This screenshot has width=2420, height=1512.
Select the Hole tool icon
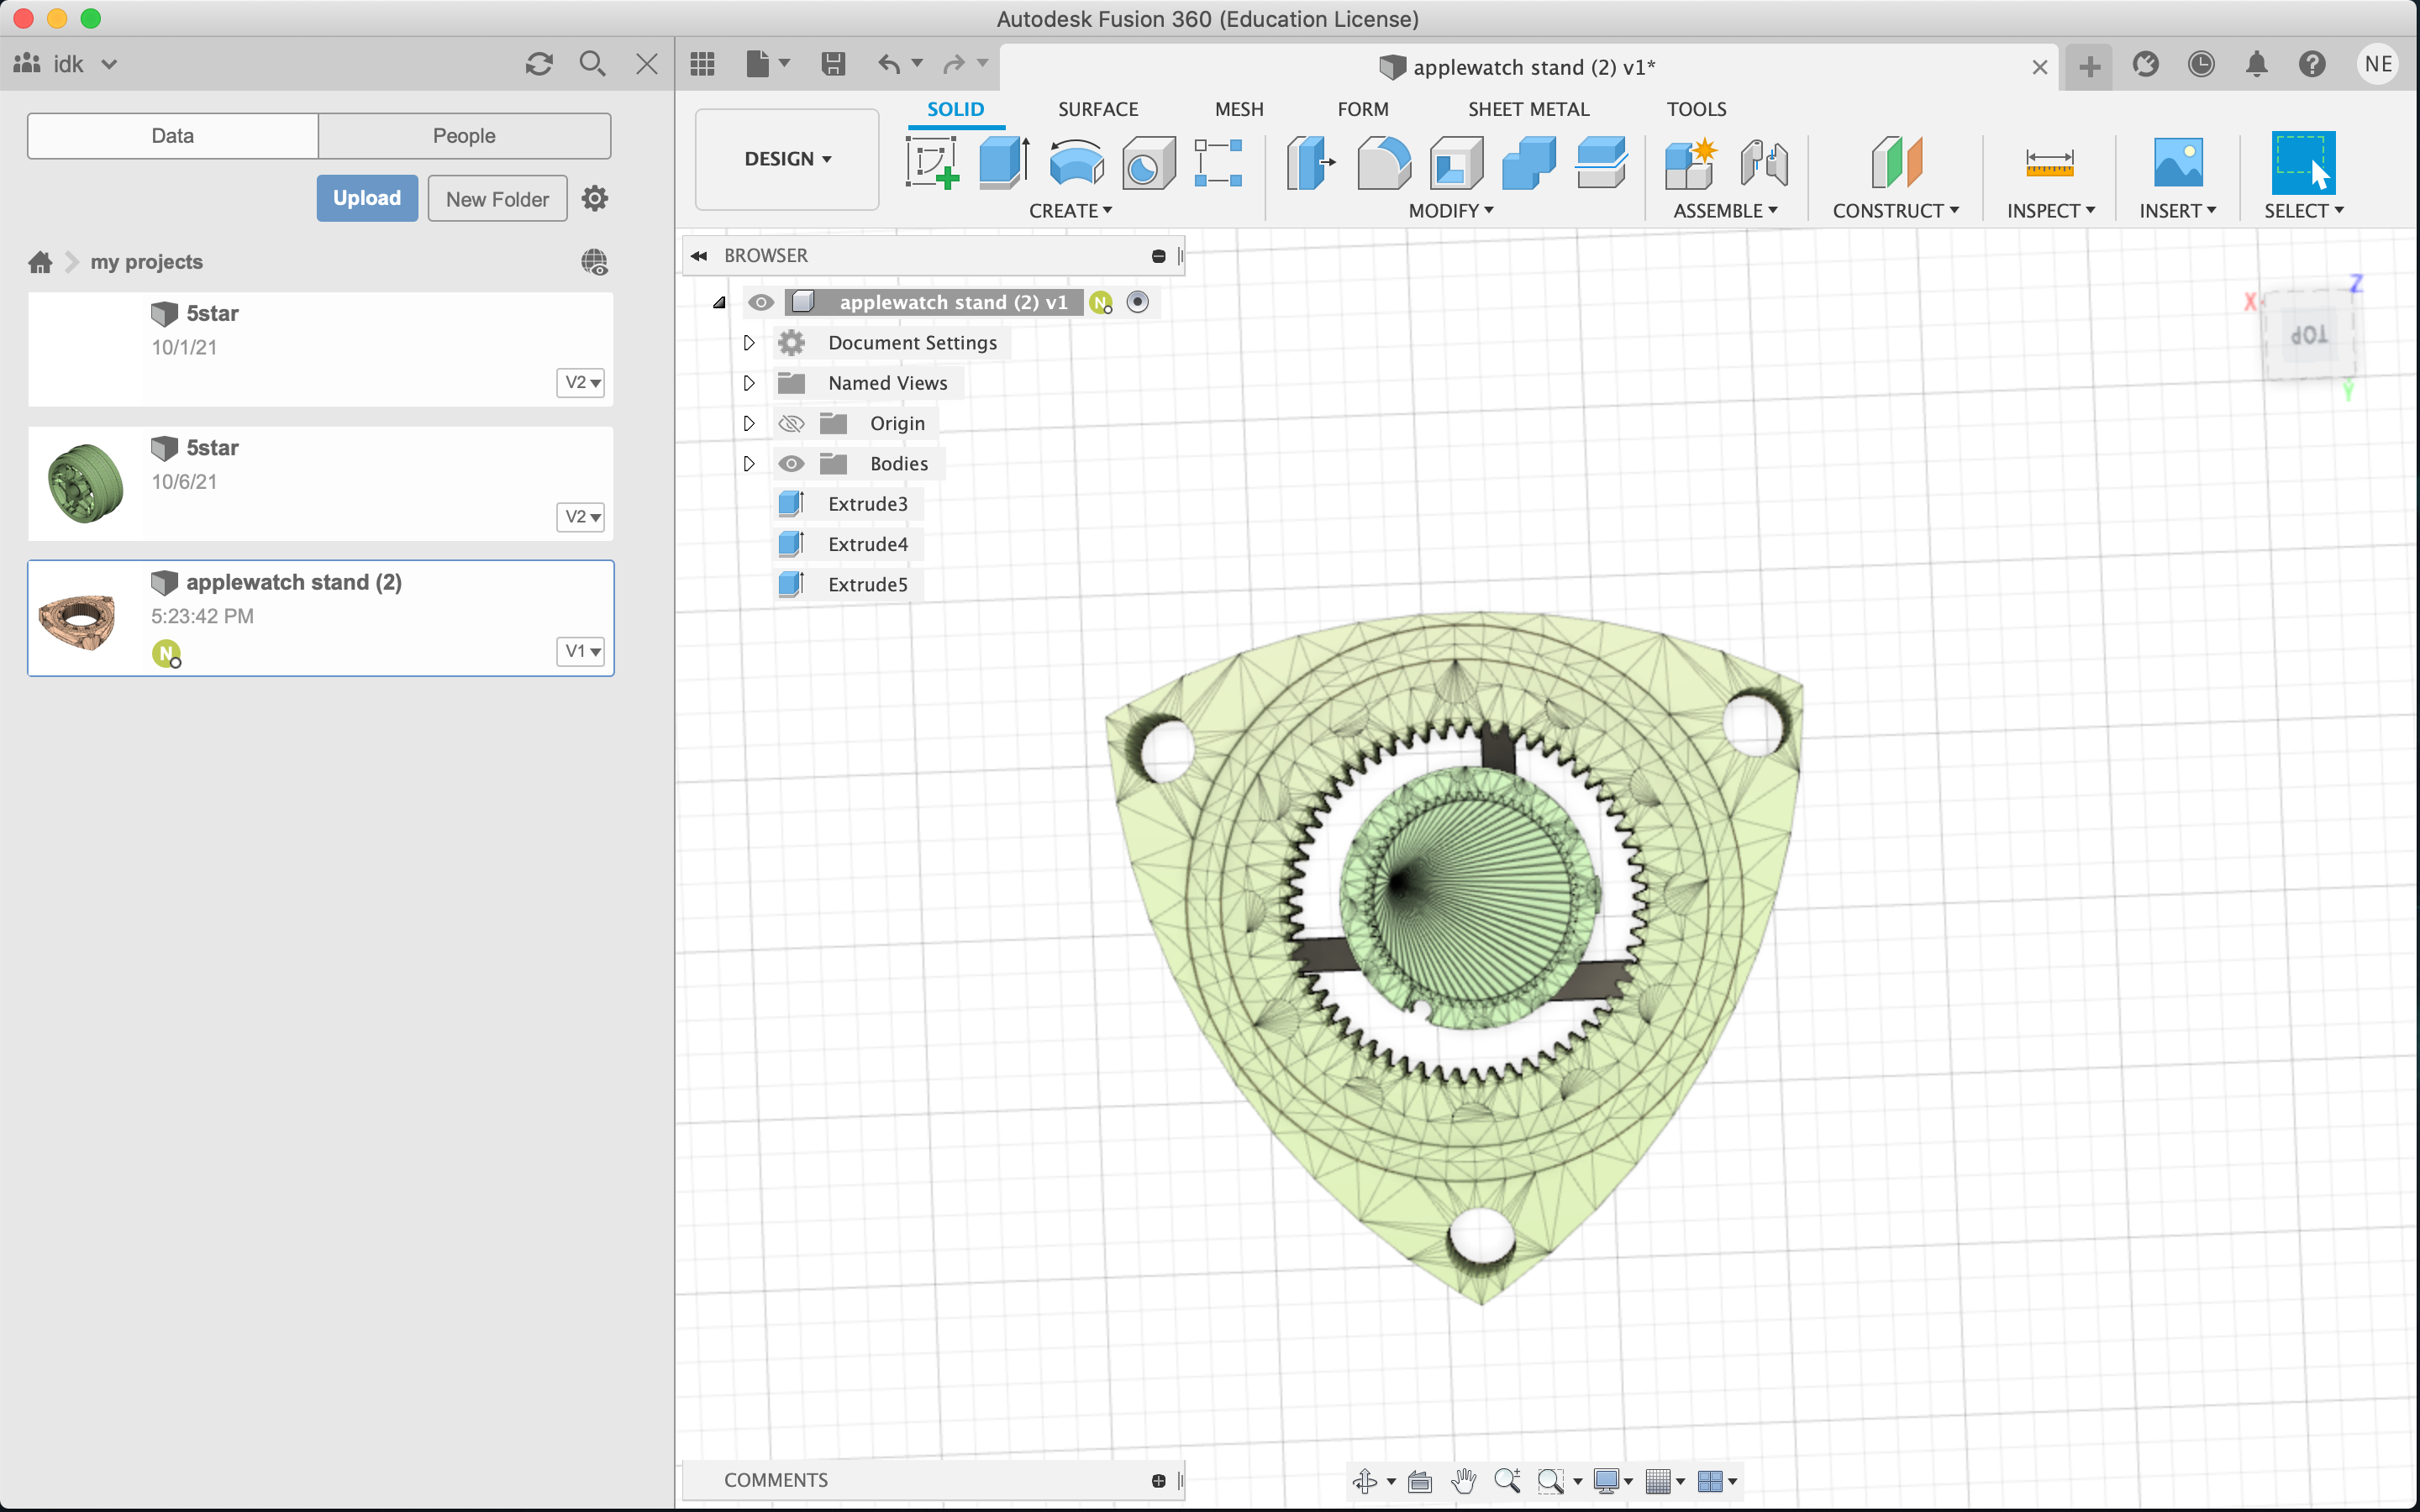[1148, 163]
